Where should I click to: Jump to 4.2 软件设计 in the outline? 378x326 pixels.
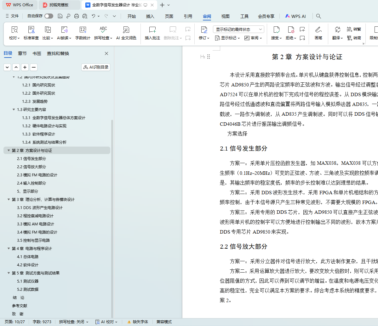coord(28,265)
